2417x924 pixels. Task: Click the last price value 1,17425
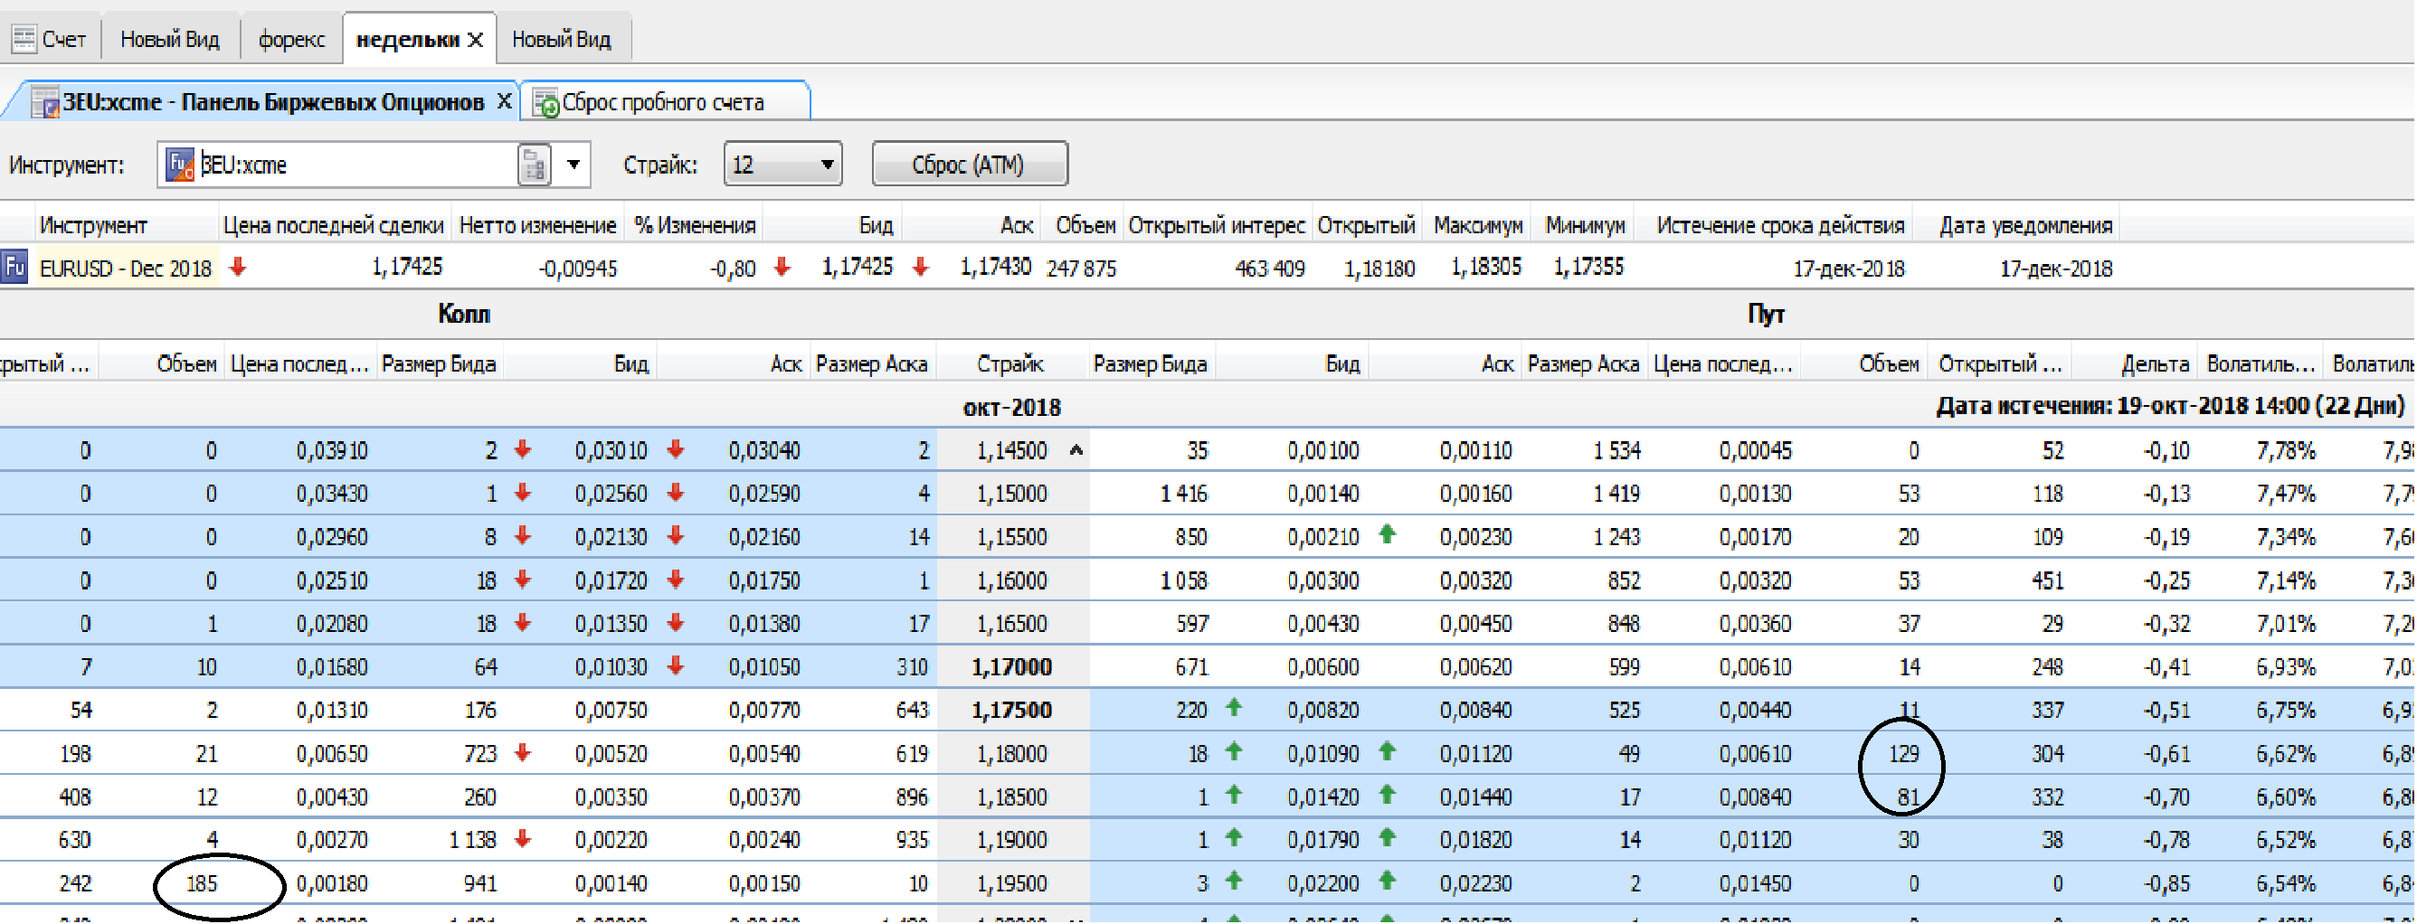point(406,268)
